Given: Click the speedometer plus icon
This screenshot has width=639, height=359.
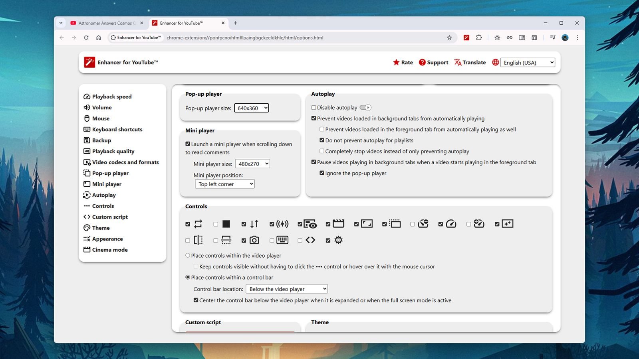Looking at the screenshot, I should [x=479, y=223].
